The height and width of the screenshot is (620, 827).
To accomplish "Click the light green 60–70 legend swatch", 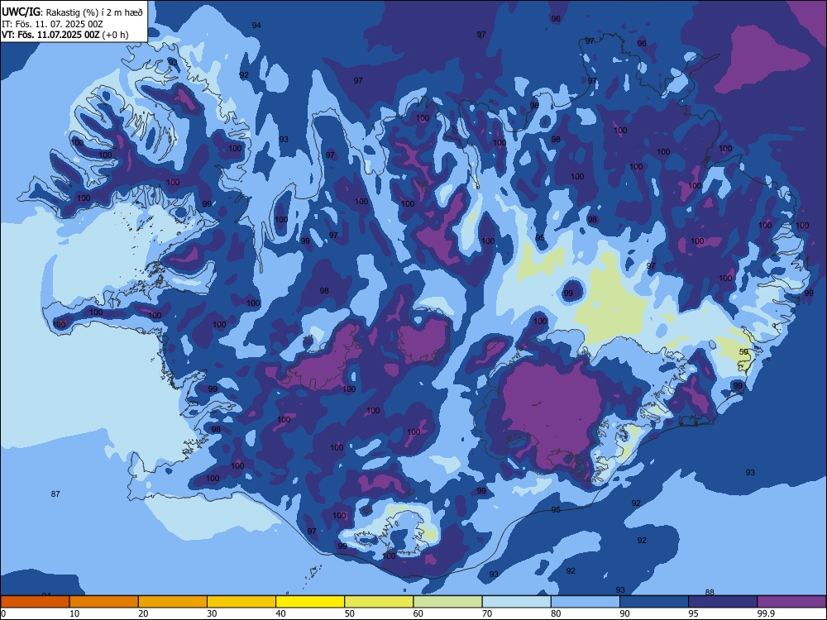I will pyautogui.click(x=447, y=602).
